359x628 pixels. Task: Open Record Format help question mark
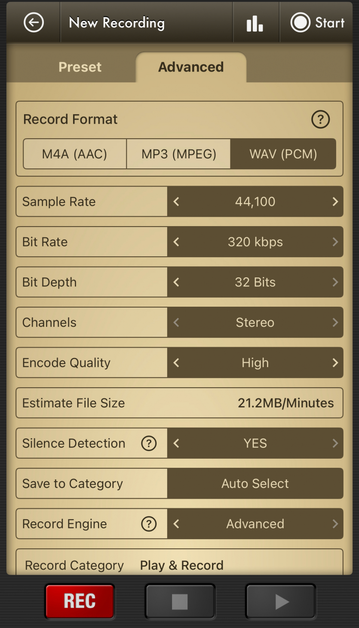pos(320,119)
